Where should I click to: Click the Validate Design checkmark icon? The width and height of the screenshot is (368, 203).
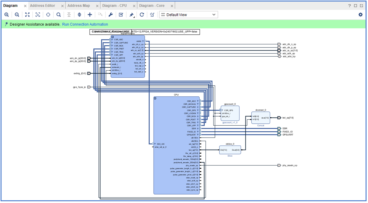pos(121,15)
